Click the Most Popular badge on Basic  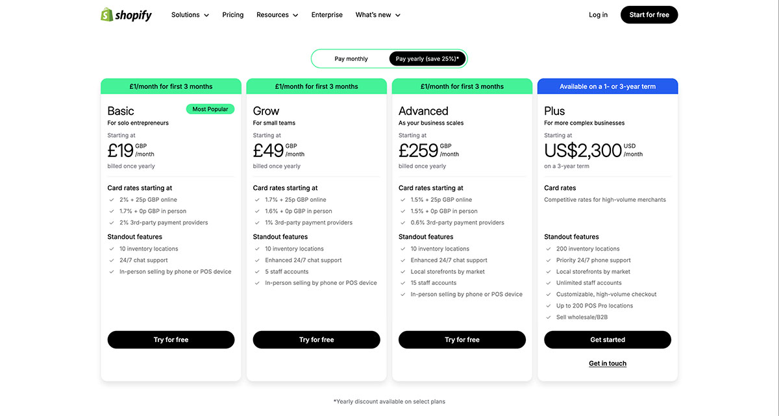[210, 109]
